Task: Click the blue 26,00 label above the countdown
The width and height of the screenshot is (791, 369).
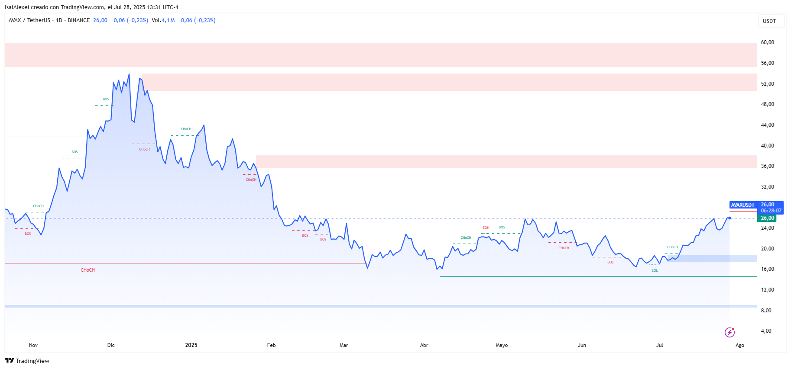Action: tap(768, 205)
